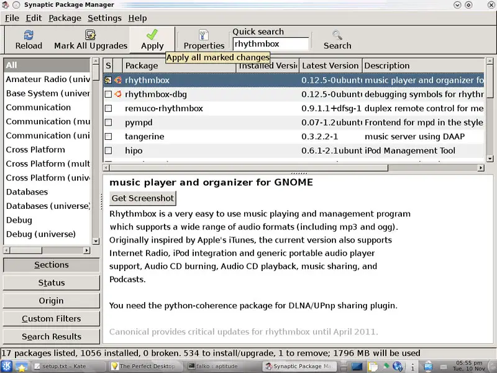The width and height of the screenshot is (497, 373).
Task: Select the Databases (universe) category
Action: tap(47, 206)
